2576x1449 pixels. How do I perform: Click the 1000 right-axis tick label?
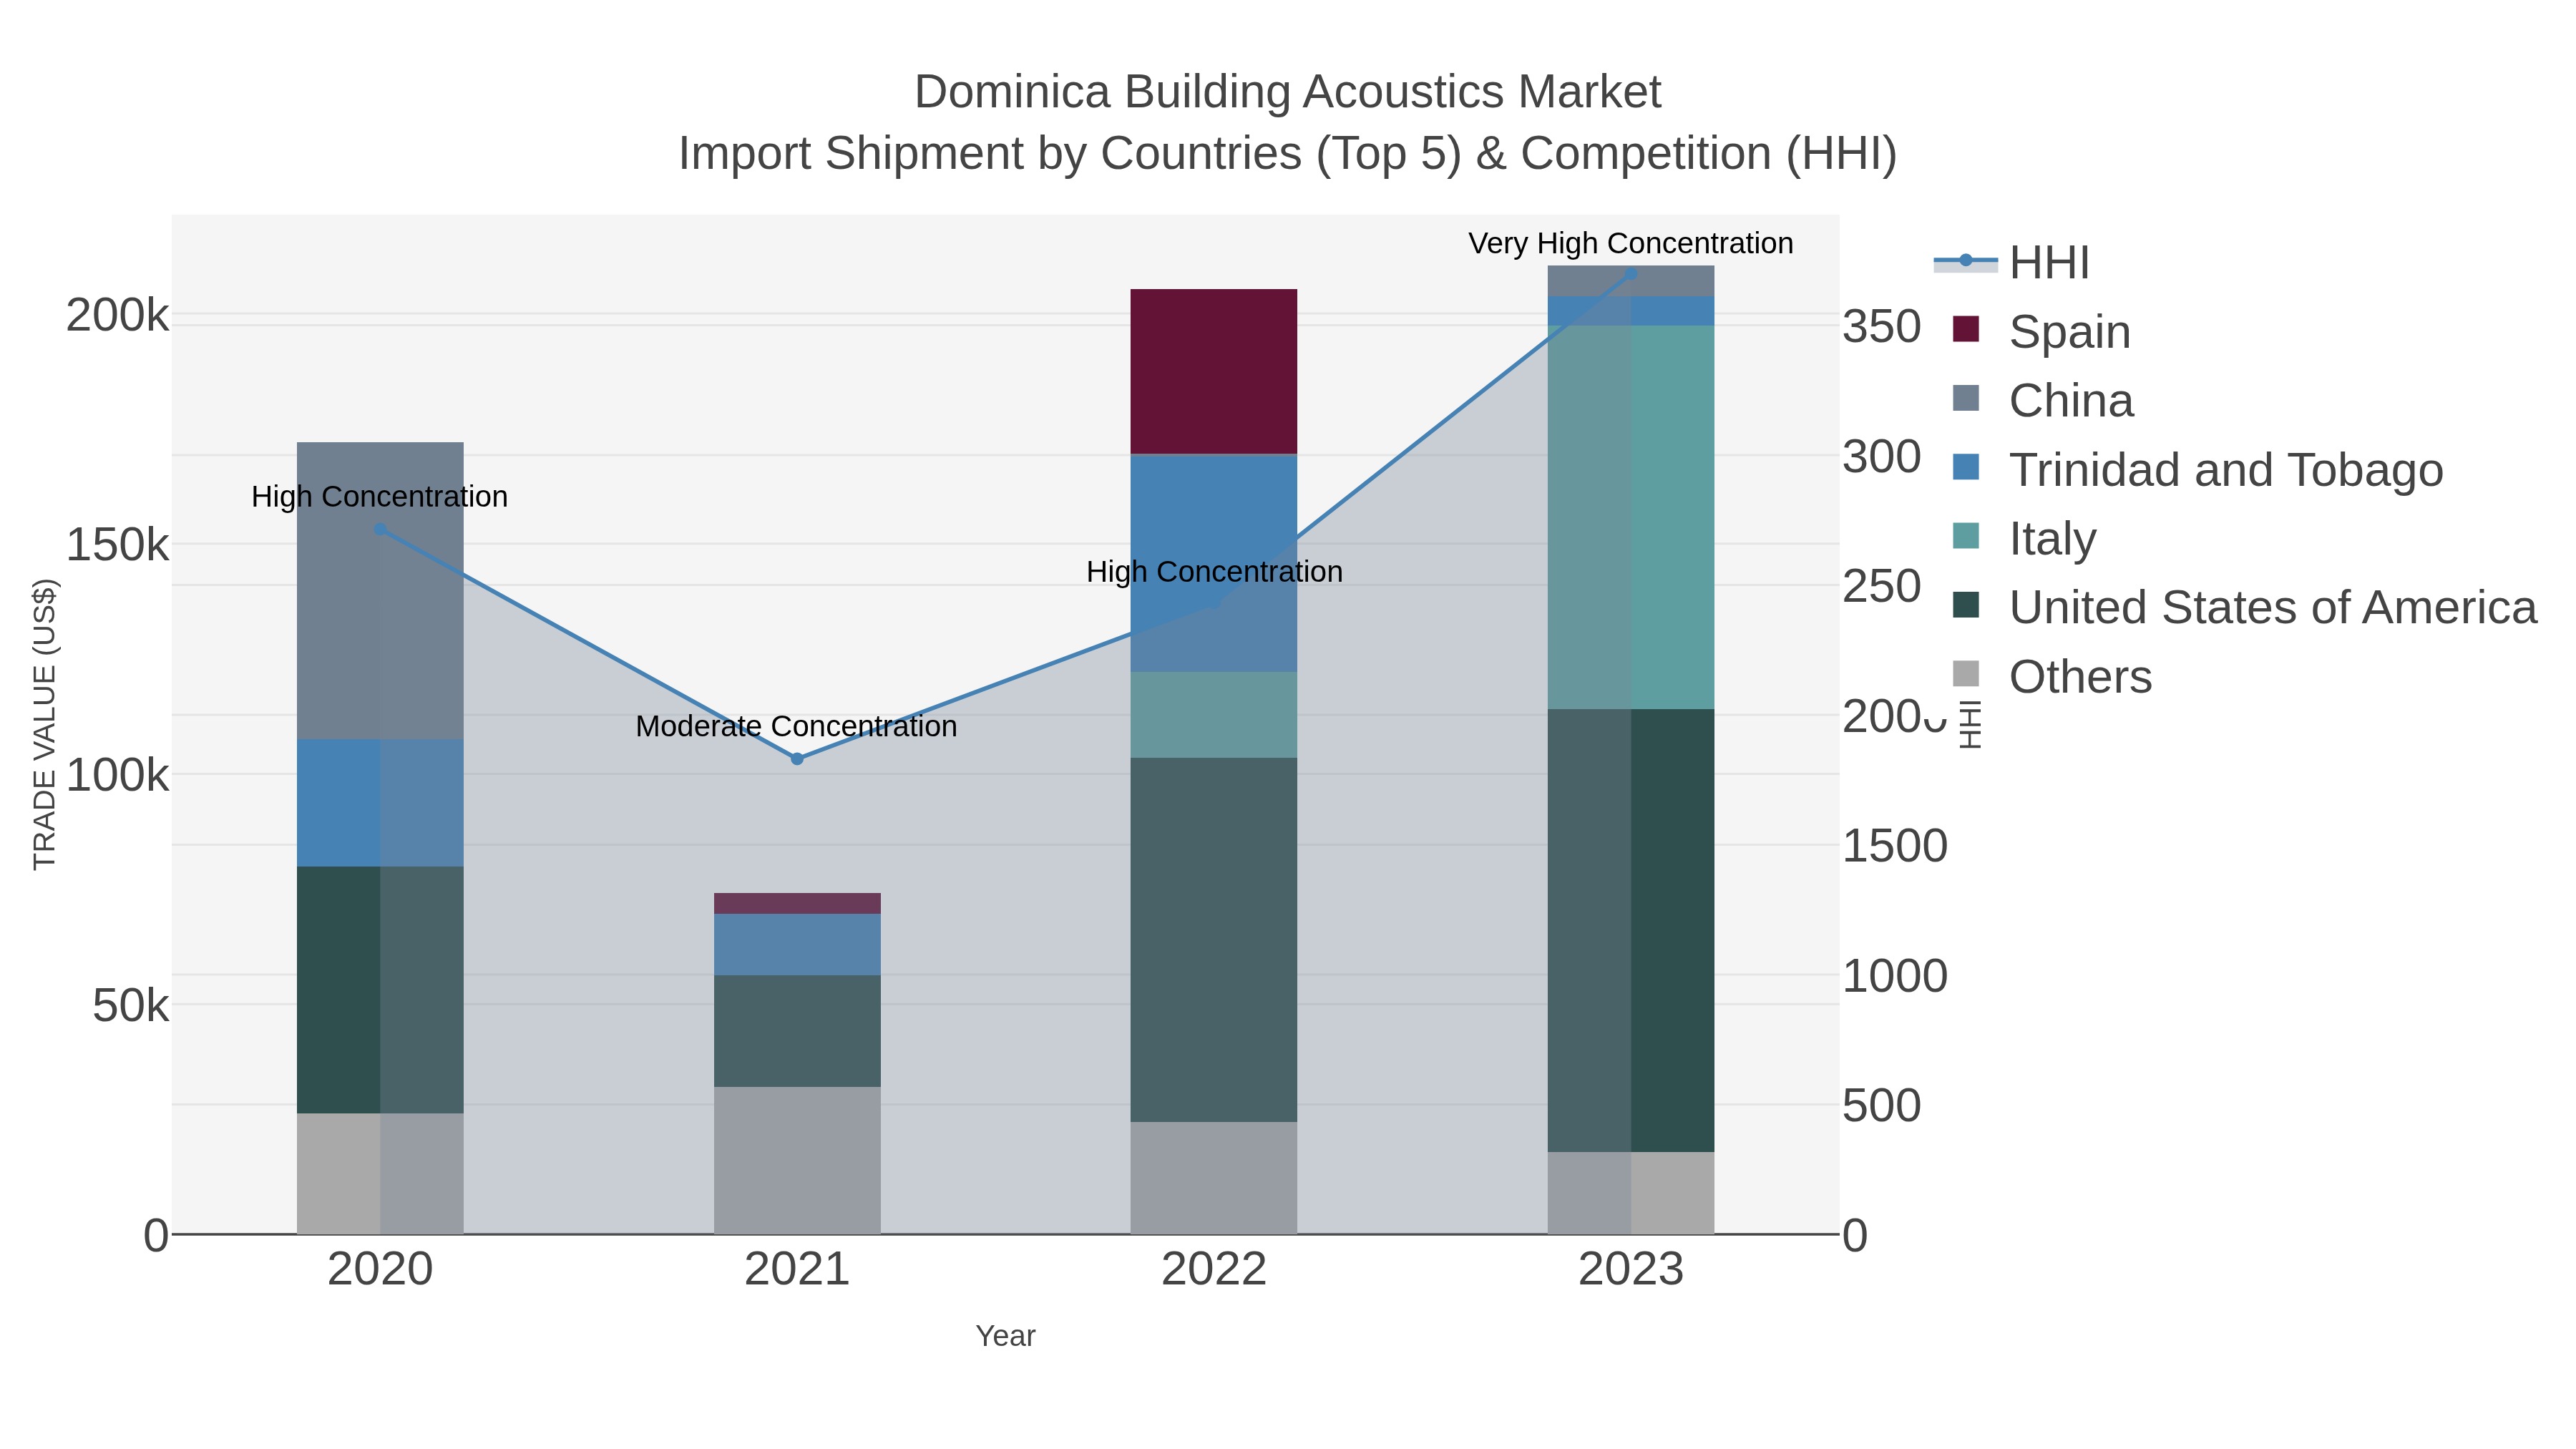[x=1895, y=976]
